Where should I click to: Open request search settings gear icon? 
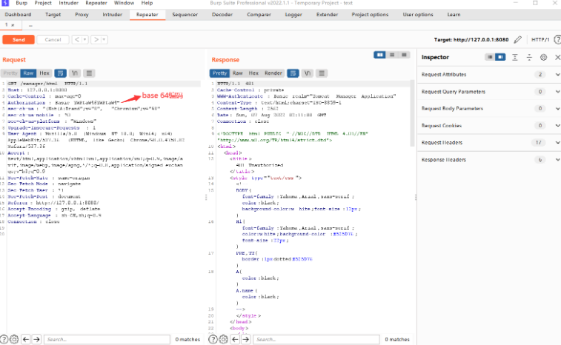14,339
